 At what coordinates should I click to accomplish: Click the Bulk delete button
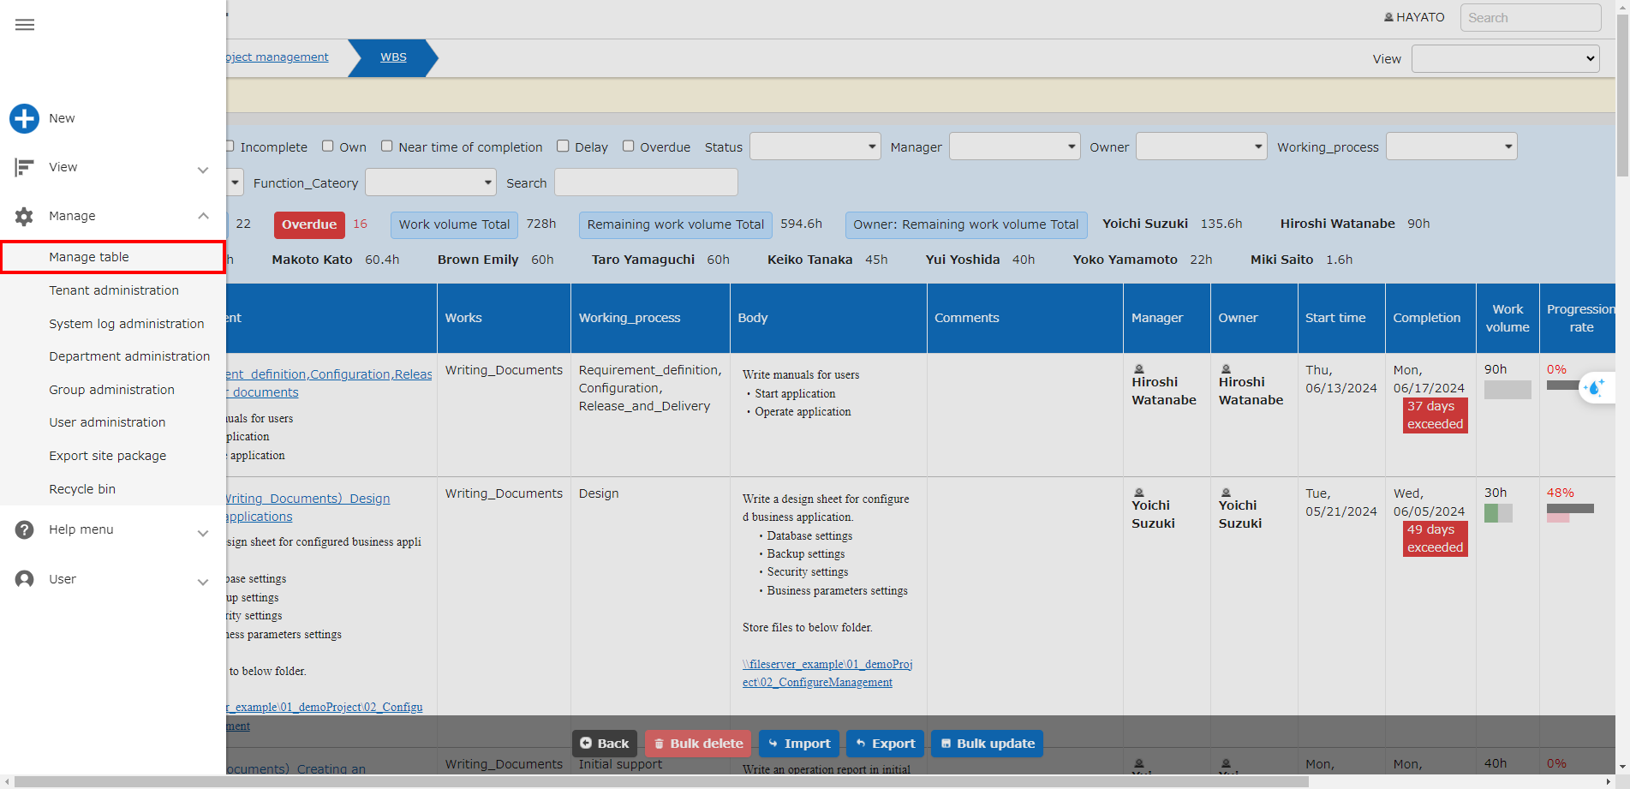698,744
